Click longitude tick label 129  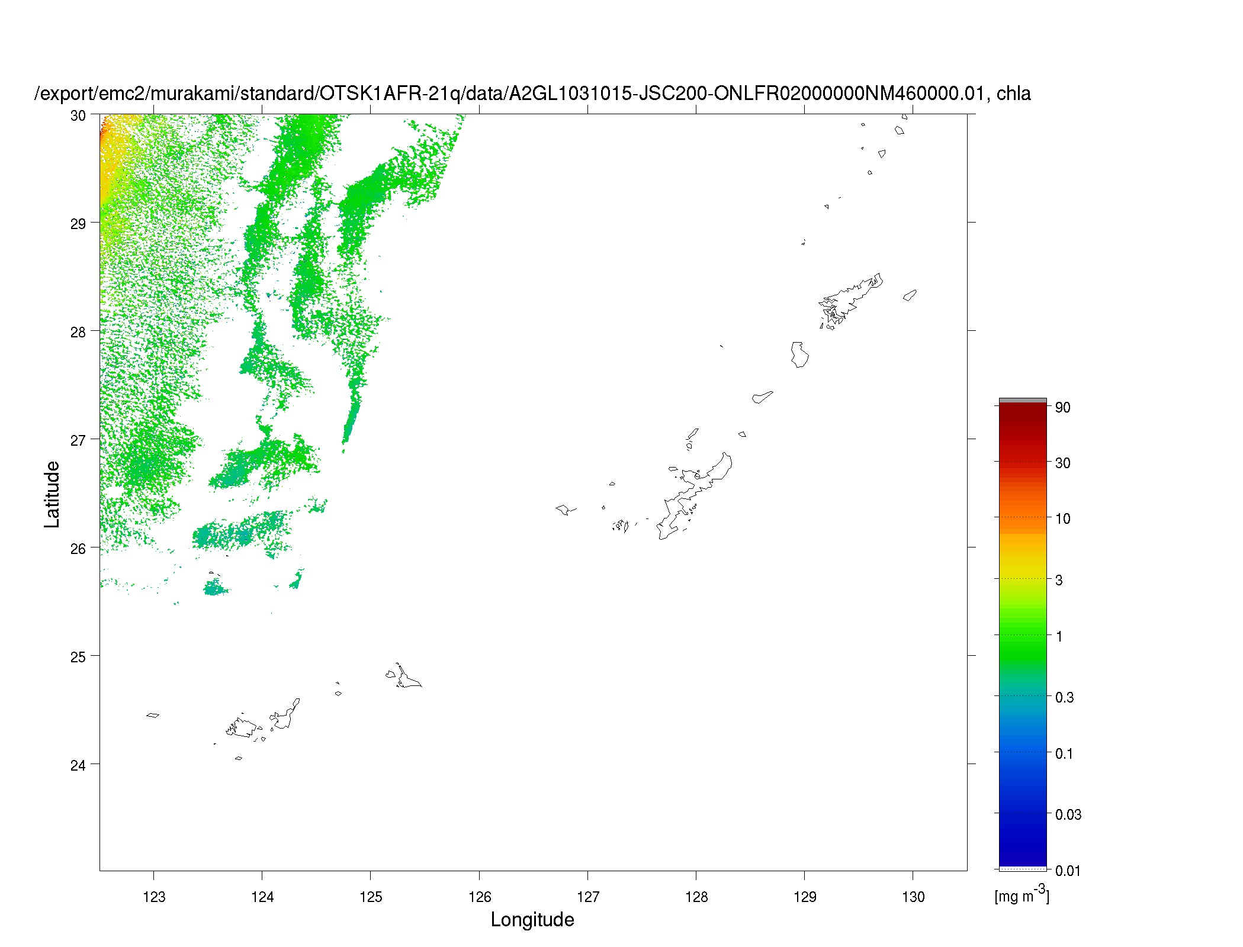tap(805, 897)
